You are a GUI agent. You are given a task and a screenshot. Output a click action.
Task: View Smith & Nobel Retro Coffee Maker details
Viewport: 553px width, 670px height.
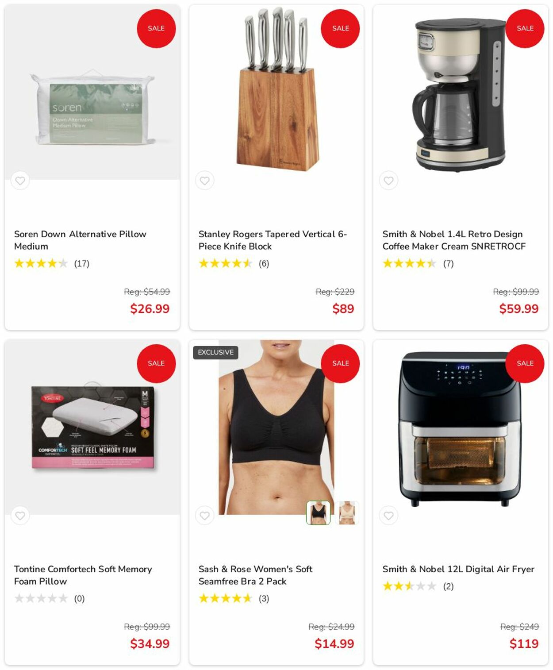(454, 240)
